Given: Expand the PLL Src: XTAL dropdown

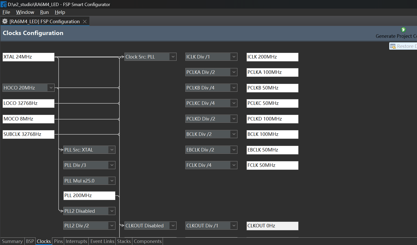Looking at the screenshot, I should coord(112,150).
